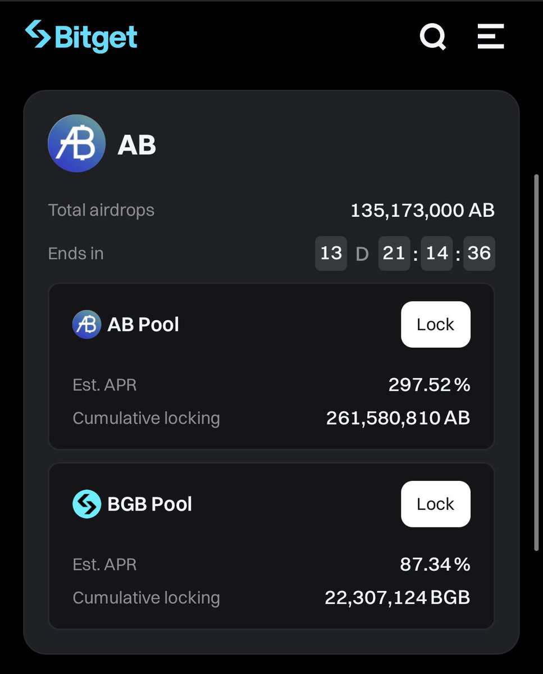Click the '261,580,810 AB' value

[398, 418]
